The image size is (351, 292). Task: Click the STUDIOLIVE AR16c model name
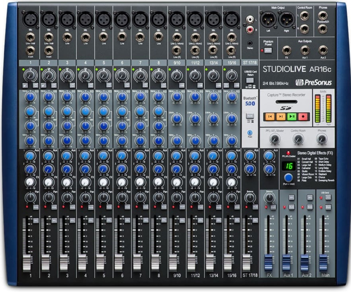tap(297, 69)
